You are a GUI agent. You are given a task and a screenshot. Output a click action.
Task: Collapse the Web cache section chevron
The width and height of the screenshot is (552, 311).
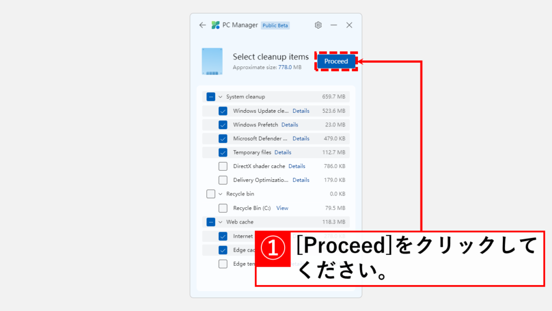220,222
